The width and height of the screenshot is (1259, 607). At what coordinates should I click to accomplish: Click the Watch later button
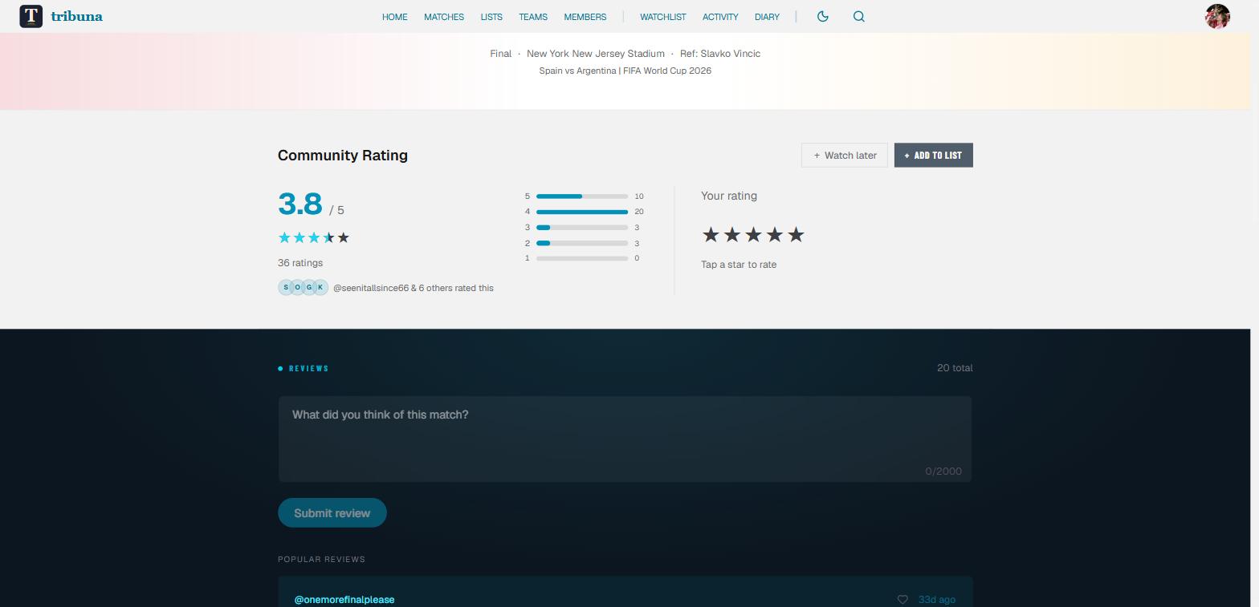click(845, 156)
